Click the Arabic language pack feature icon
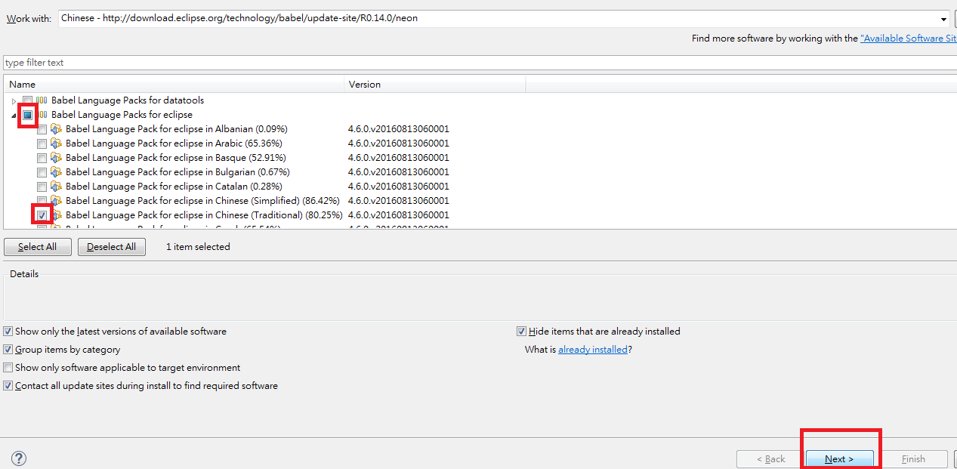This screenshot has height=469, width=957. tap(56, 143)
